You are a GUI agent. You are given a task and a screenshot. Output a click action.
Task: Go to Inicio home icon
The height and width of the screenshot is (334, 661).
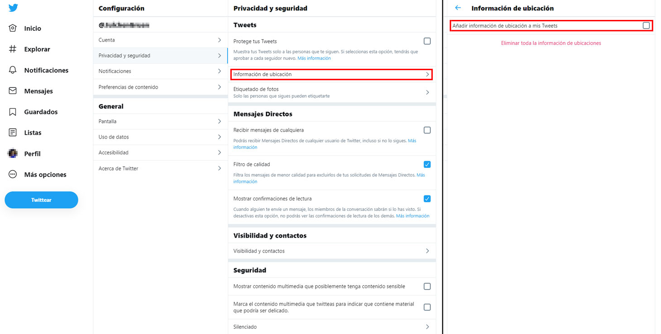click(x=13, y=28)
